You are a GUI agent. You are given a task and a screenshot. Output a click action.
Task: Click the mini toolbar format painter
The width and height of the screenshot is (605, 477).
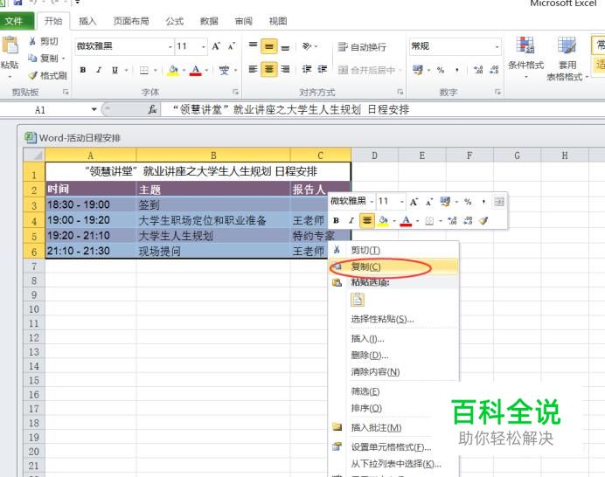coord(483,220)
